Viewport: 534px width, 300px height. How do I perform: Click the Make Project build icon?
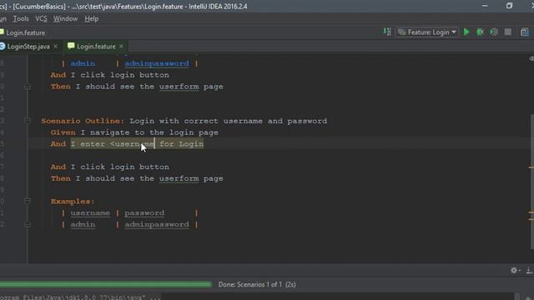point(387,32)
